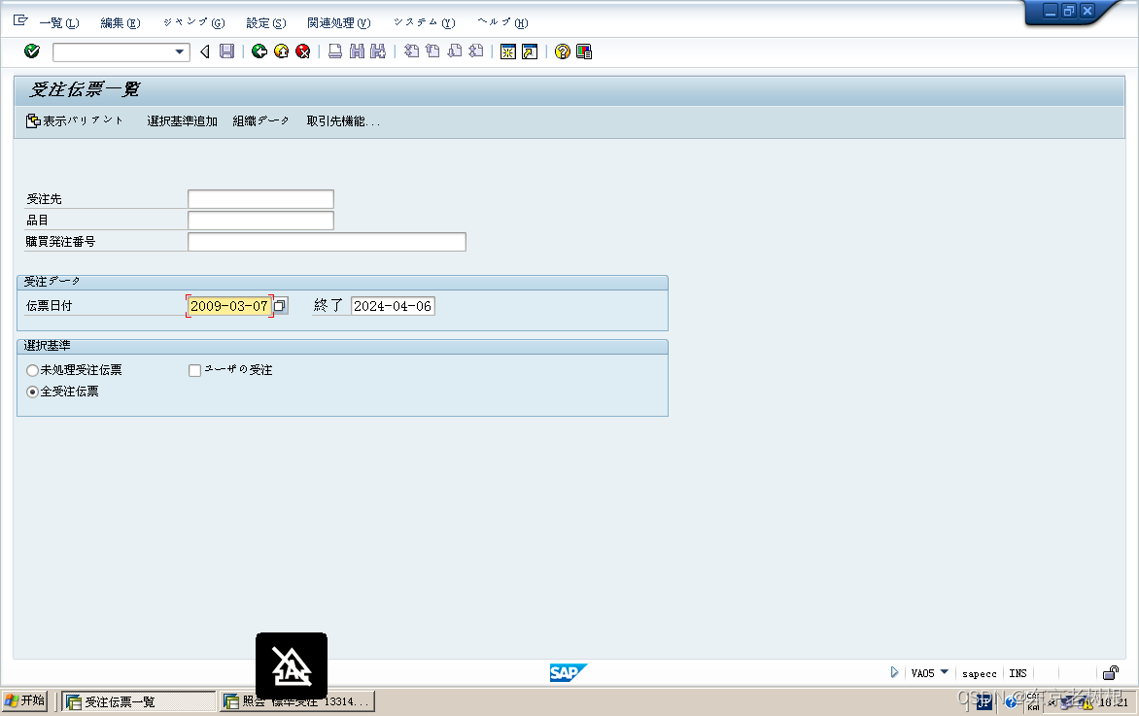Open value help next to 伝票日付 start date
This screenshot has width=1139, height=716.
pos(281,306)
